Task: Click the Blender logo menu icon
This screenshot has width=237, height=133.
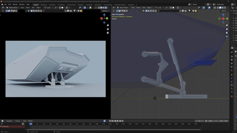Action: point(2,4)
